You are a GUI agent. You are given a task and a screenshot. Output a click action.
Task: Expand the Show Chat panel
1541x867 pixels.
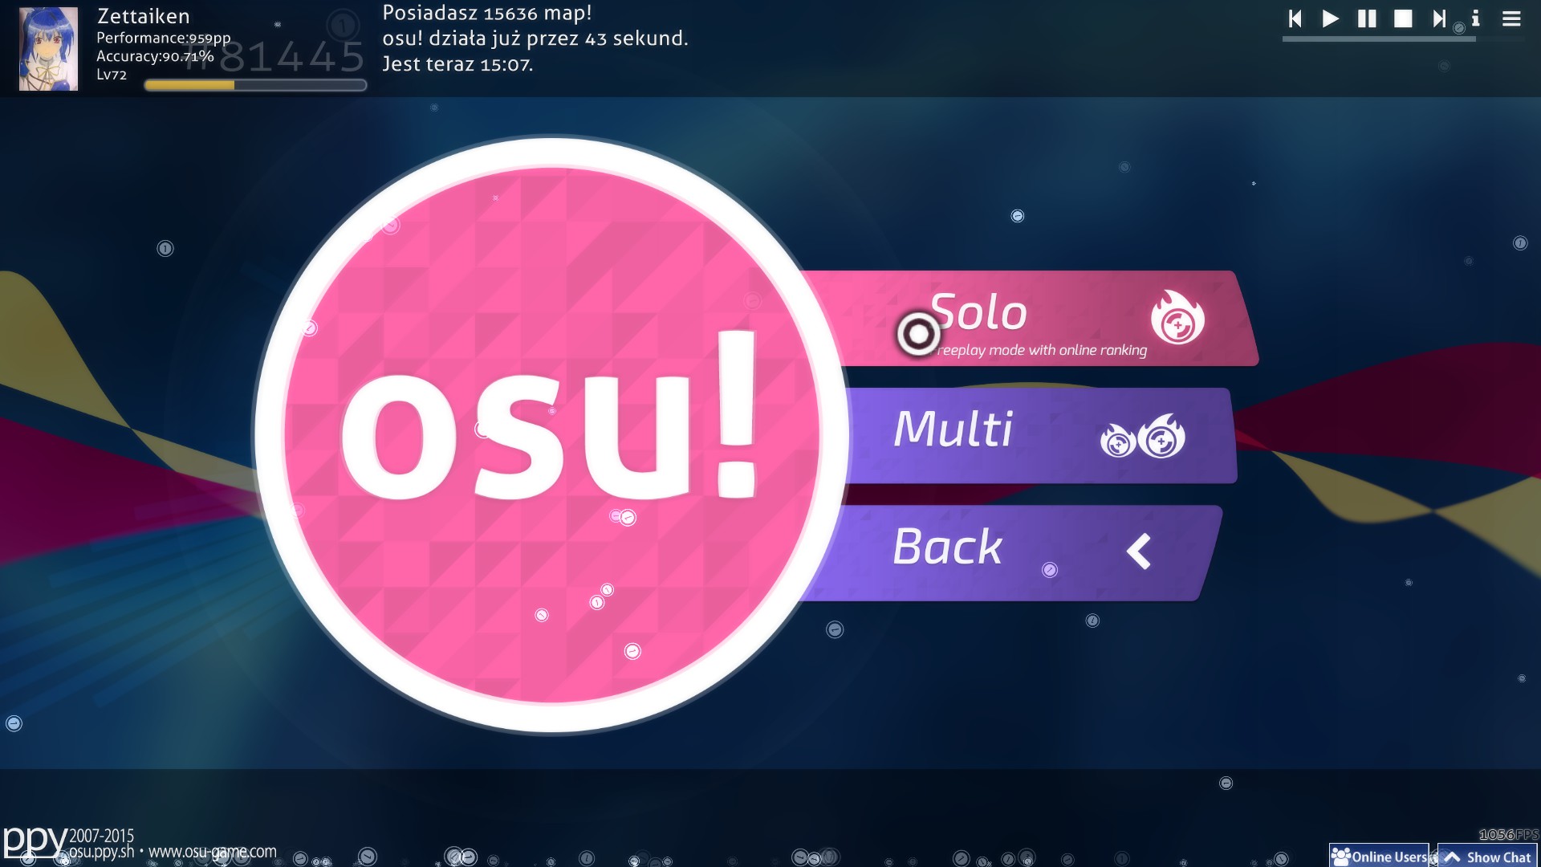click(1487, 856)
